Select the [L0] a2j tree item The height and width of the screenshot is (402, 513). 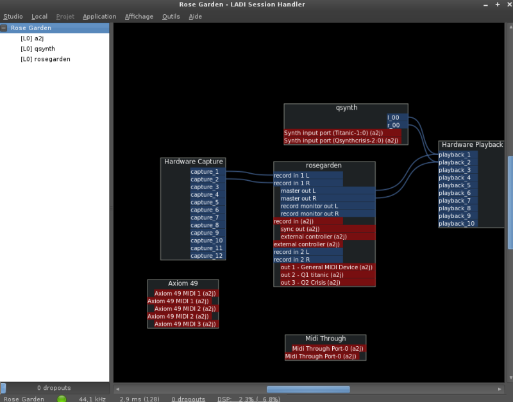click(x=32, y=38)
